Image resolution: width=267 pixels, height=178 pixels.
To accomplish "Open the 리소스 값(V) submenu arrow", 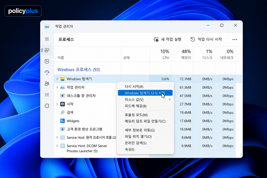I will (x=169, y=100).
